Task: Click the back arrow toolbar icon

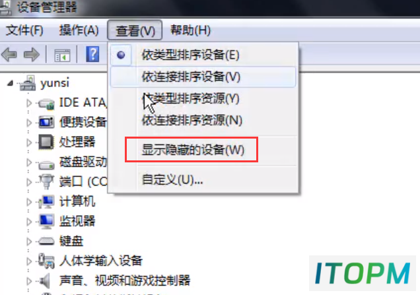Action: coord(9,55)
